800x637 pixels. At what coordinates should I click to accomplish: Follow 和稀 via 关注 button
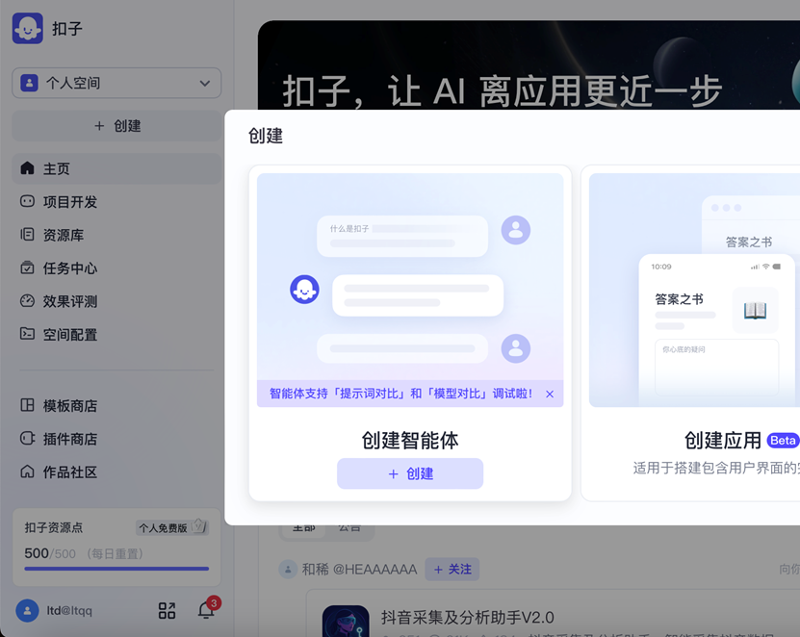(452, 570)
